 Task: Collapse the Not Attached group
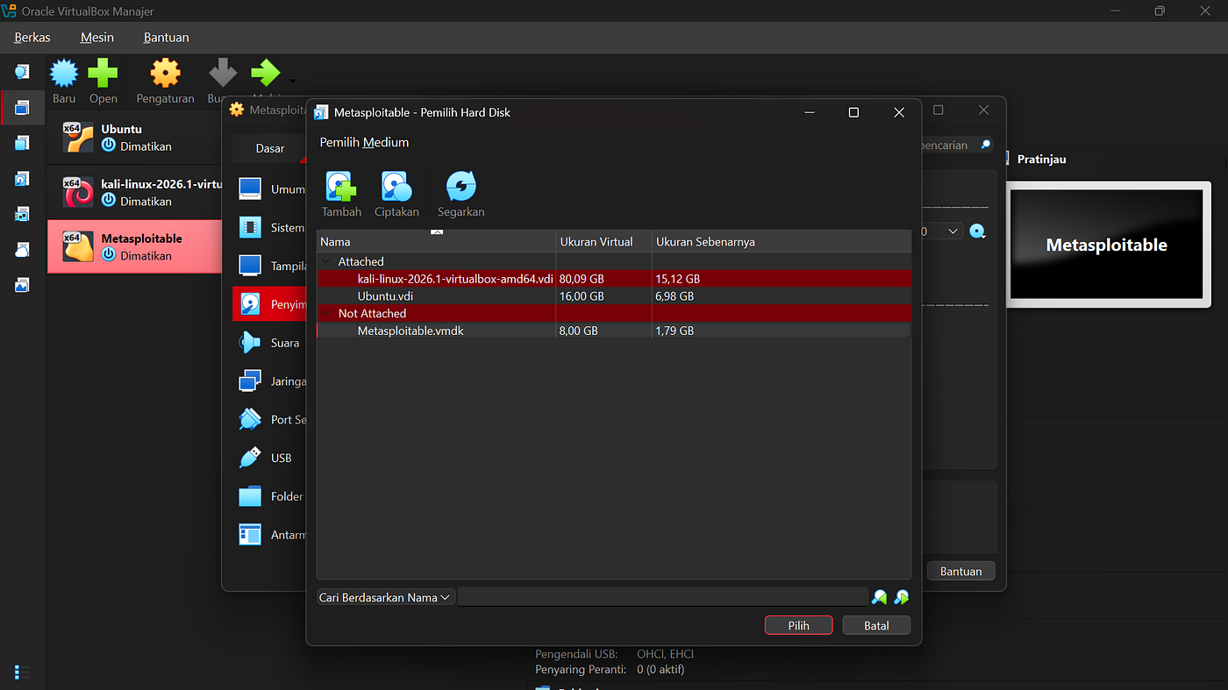pos(327,313)
